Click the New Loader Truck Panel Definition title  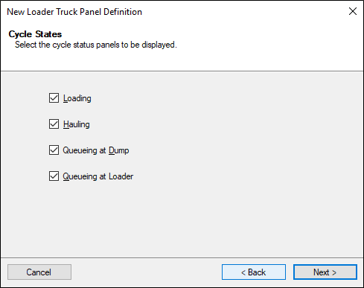tap(74, 12)
